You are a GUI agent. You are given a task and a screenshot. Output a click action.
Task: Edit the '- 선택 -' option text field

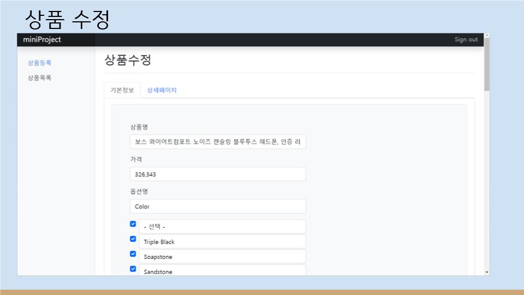point(222,226)
